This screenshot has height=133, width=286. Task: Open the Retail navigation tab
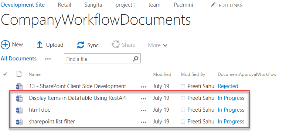pos(64,5)
